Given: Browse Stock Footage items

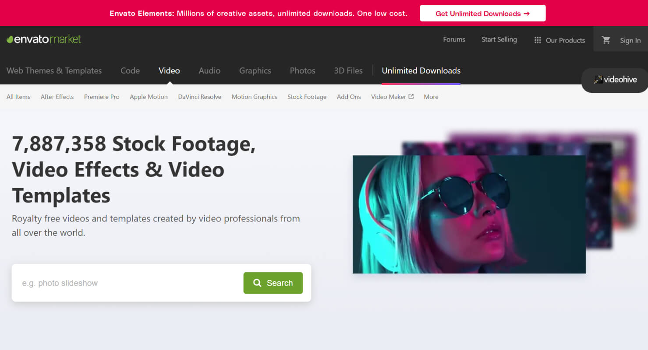Looking at the screenshot, I should pos(307,97).
